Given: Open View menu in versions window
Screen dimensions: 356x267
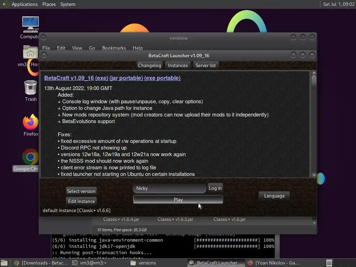Looking at the screenshot, I should point(77,48).
